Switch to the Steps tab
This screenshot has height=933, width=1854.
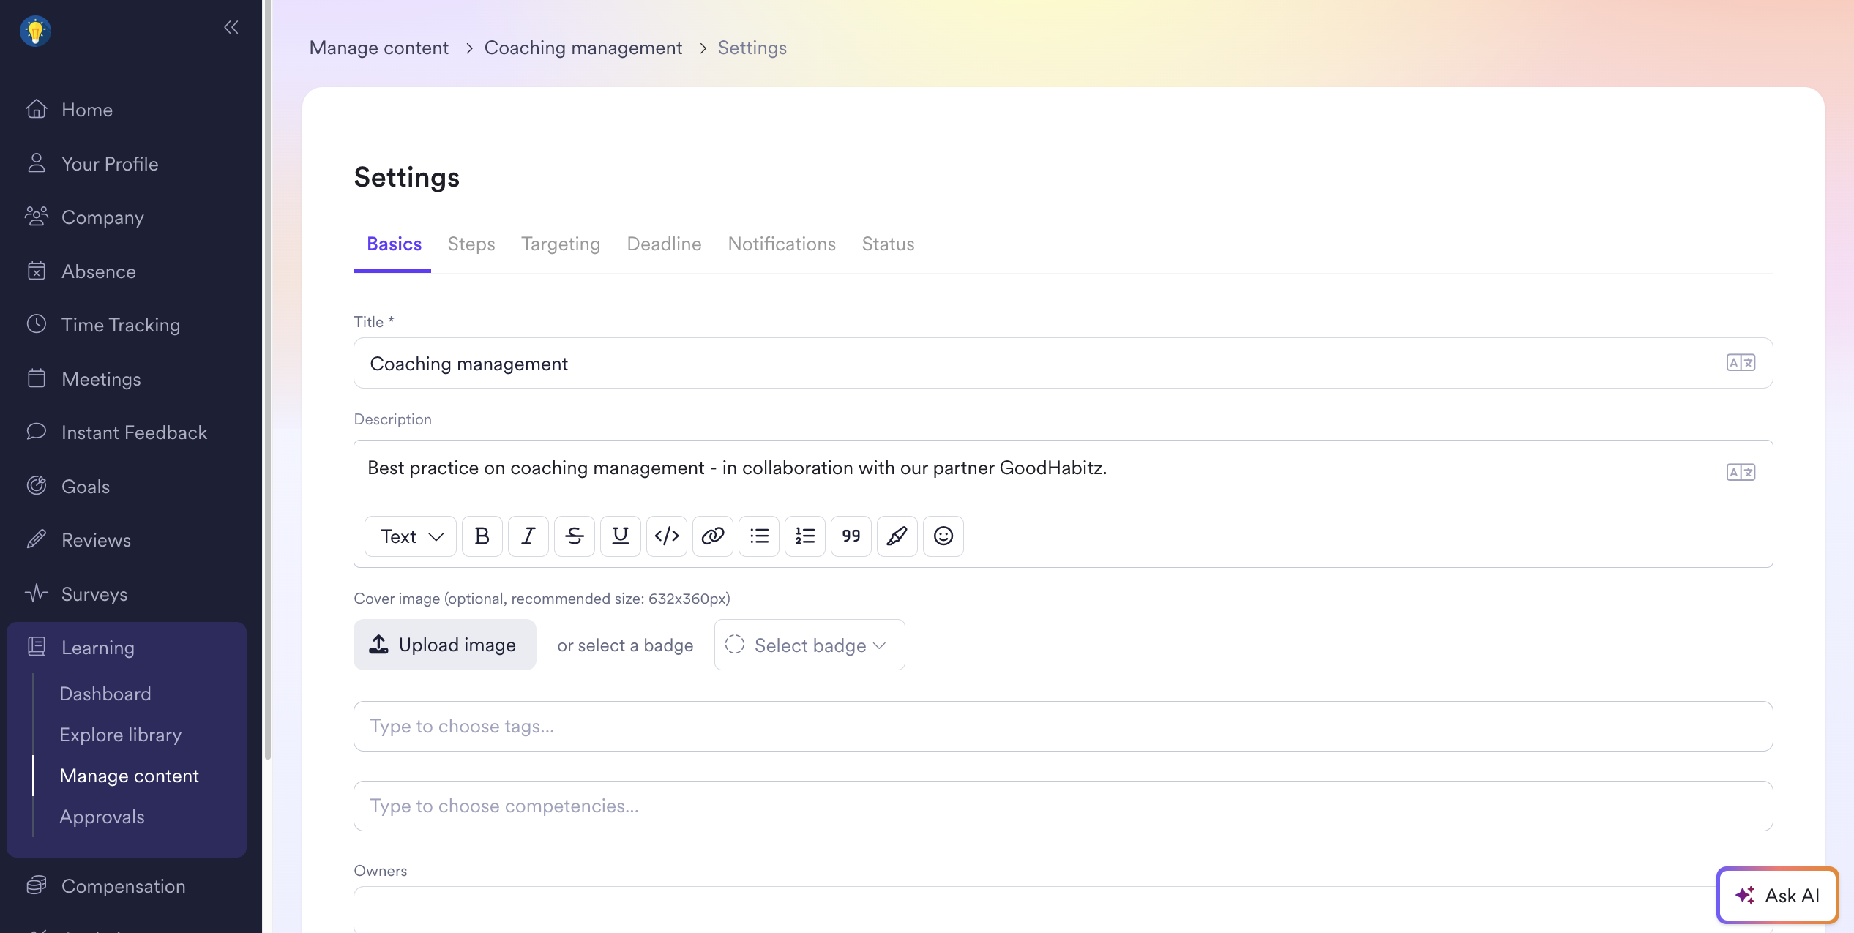[471, 244]
